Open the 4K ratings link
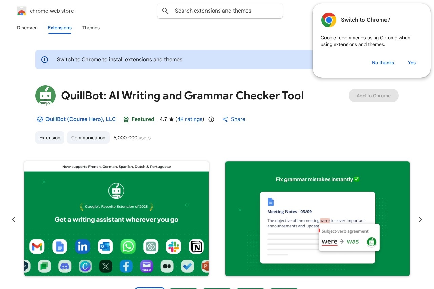This screenshot has width=434, height=289. [190, 119]
